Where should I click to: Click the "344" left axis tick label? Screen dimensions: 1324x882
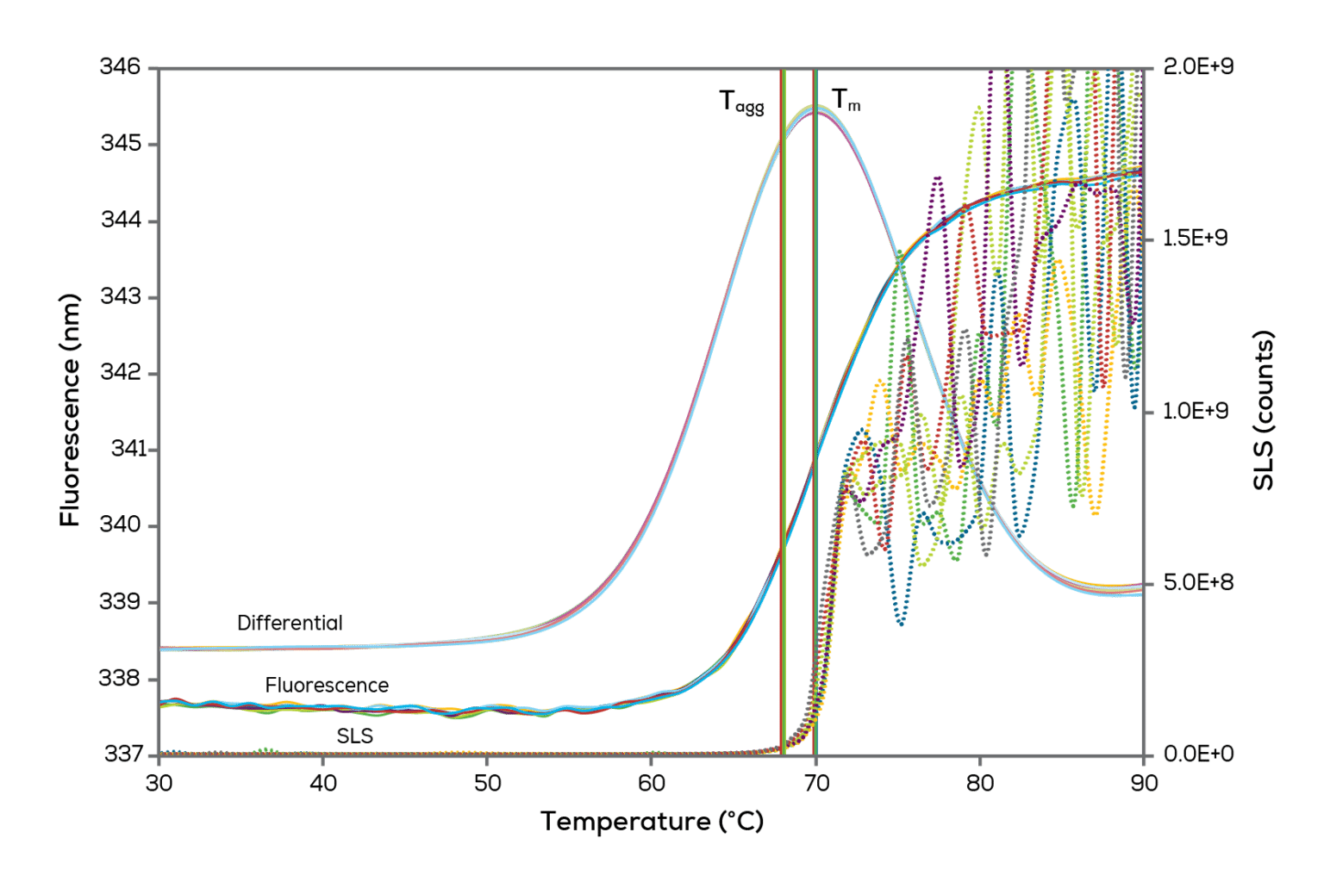coord(120,220)
